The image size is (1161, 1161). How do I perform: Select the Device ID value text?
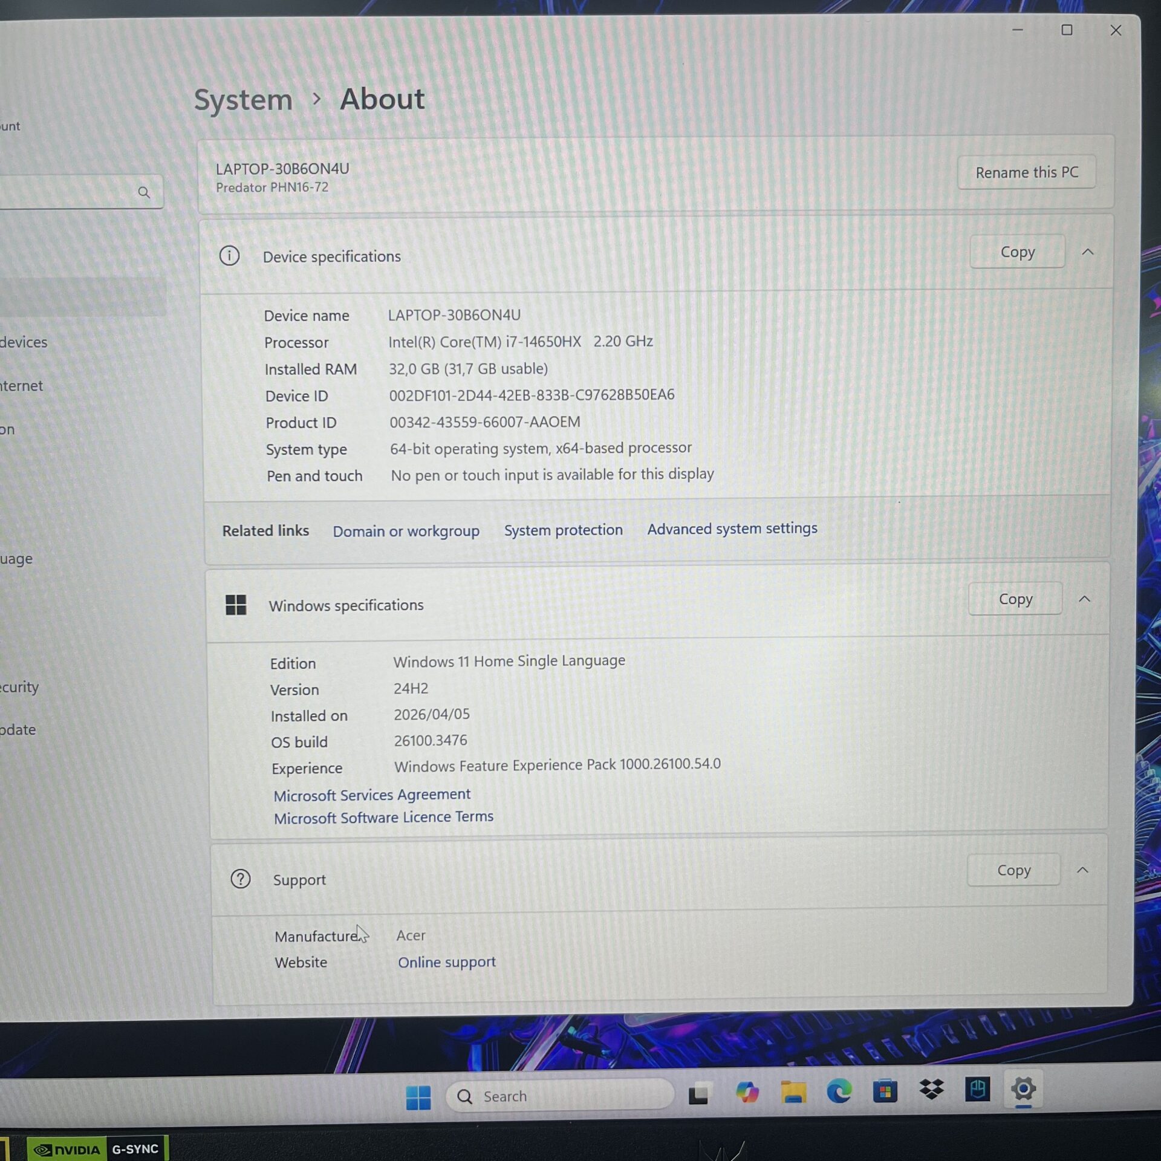pos(532,395)
